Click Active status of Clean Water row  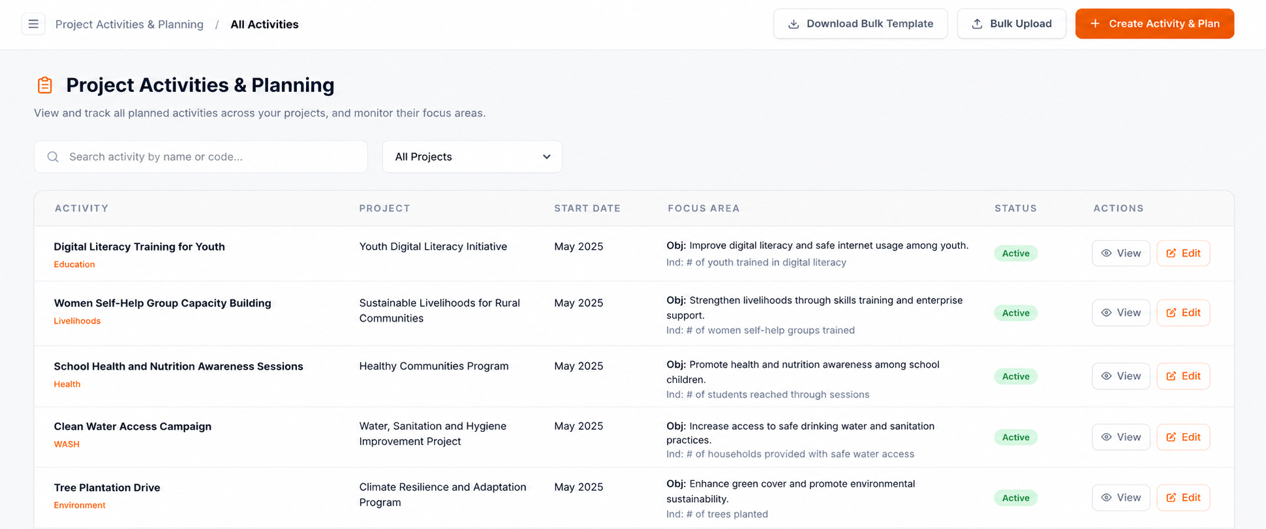coord(1015,437)
